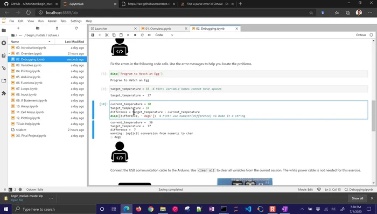Sort files by Last Modified column header

point(71,42)
